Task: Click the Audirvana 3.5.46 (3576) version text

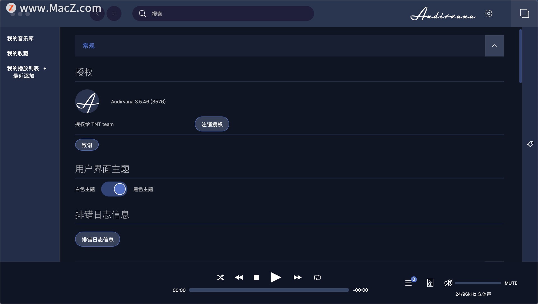Action: click(138, 102)
